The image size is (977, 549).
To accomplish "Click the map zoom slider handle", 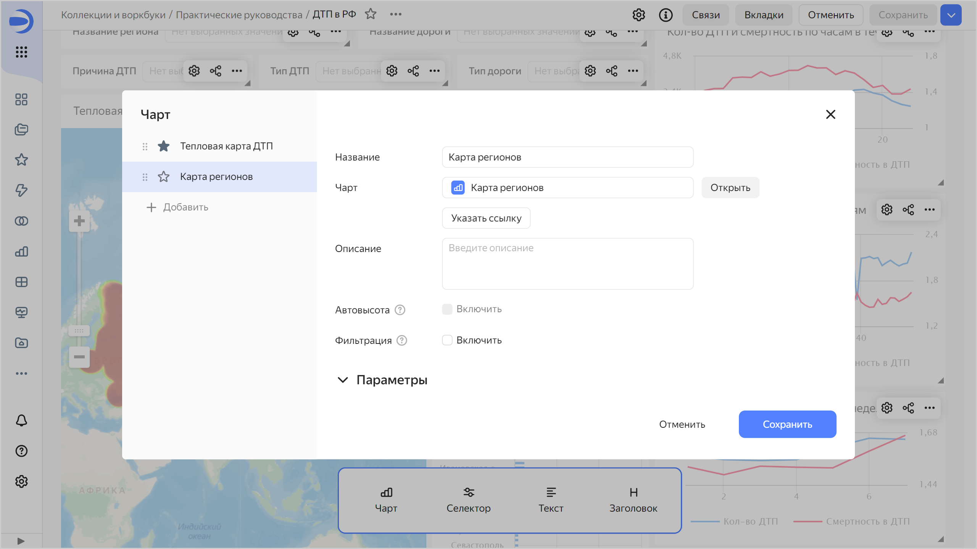I will click(x=79, y=331).
